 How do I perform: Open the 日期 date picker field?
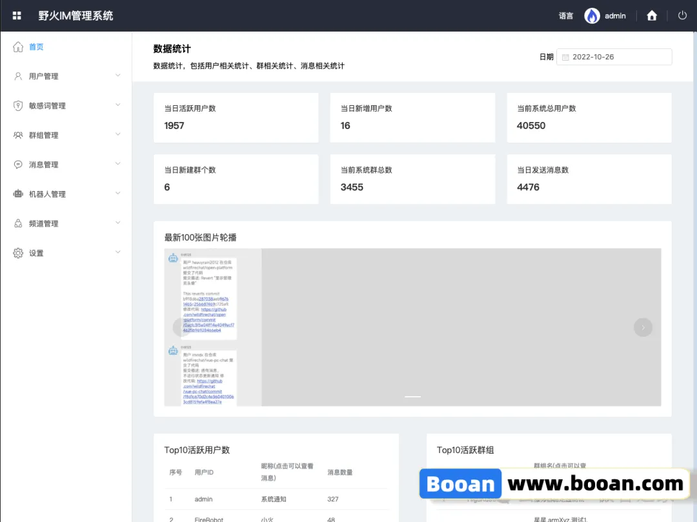614,57
